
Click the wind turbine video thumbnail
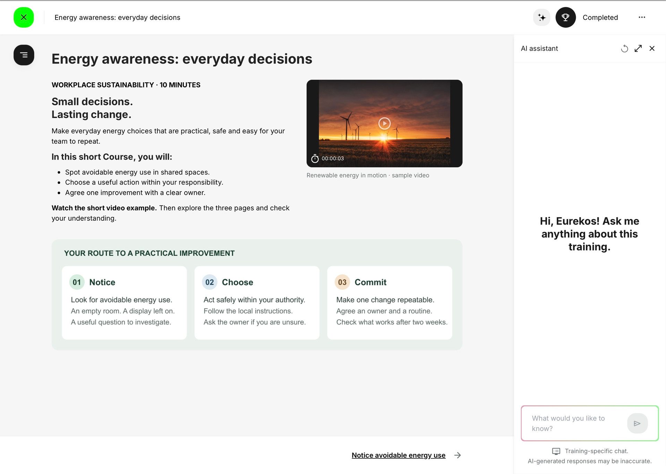coord(384,124)
